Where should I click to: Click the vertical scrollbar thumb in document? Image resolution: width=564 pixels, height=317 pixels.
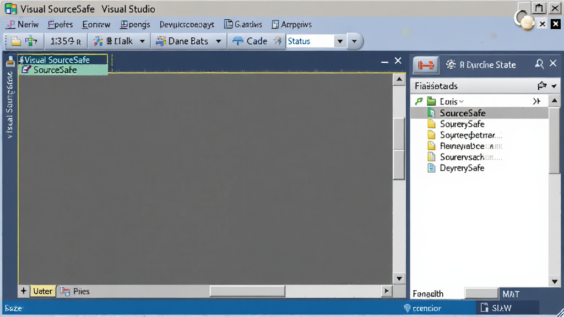click(399, 149)
